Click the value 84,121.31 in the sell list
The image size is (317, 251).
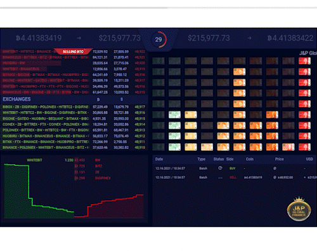coord(100,57)
